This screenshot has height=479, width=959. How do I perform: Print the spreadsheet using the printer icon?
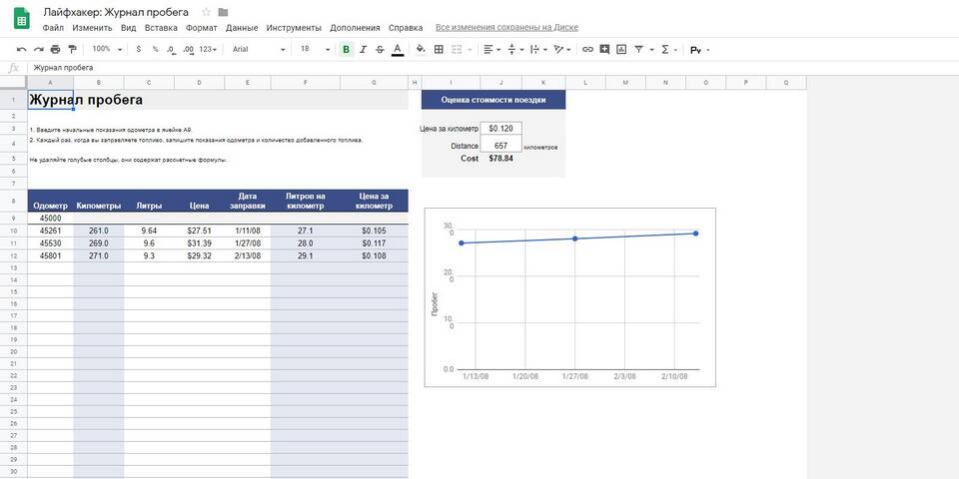pyautogui.click(x=55, y=48)
